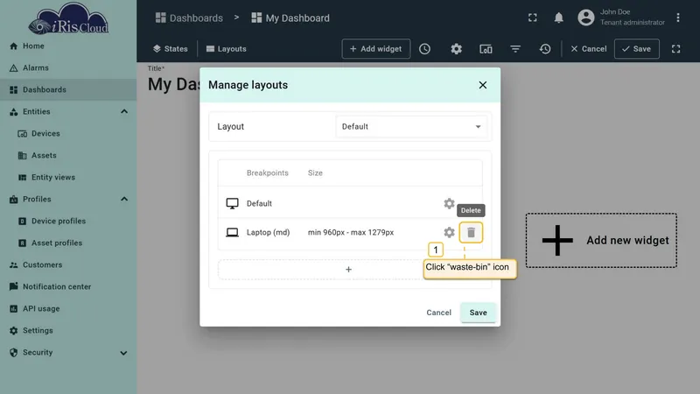Click the Customers people icon
Screen dimensions: 700x394
coord(13,265)
